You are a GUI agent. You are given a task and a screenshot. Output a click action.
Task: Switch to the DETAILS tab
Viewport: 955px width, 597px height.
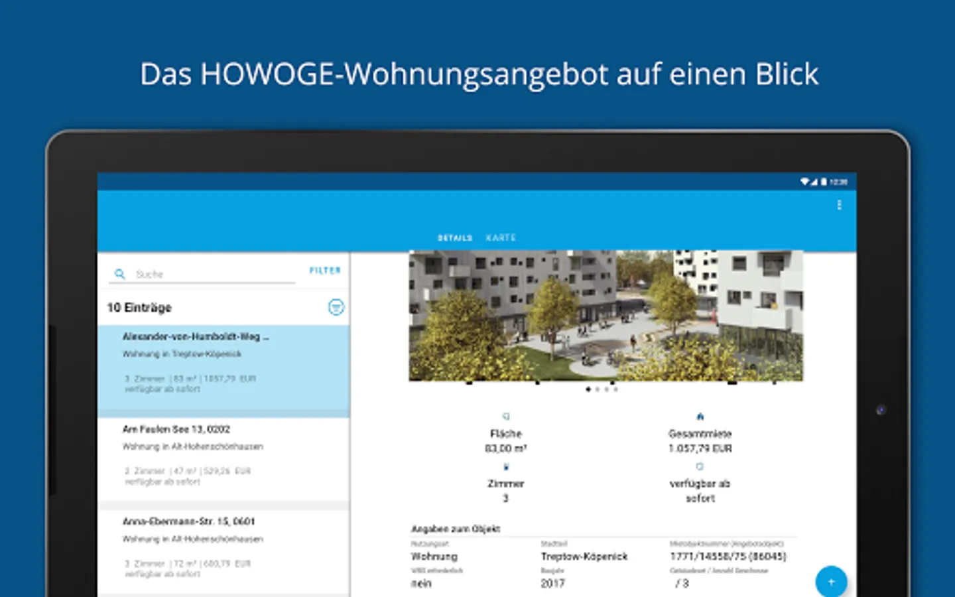click(455, 237)
